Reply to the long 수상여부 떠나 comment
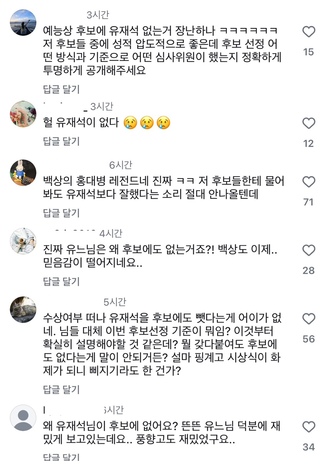Screen dimensions: 332x461 coord(61,389)
